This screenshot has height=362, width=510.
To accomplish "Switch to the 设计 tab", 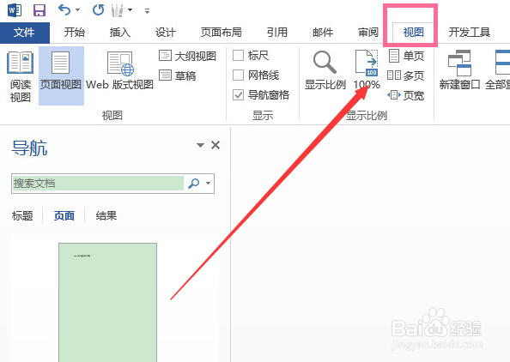I will pyautogui.click(x=166, y=33).
